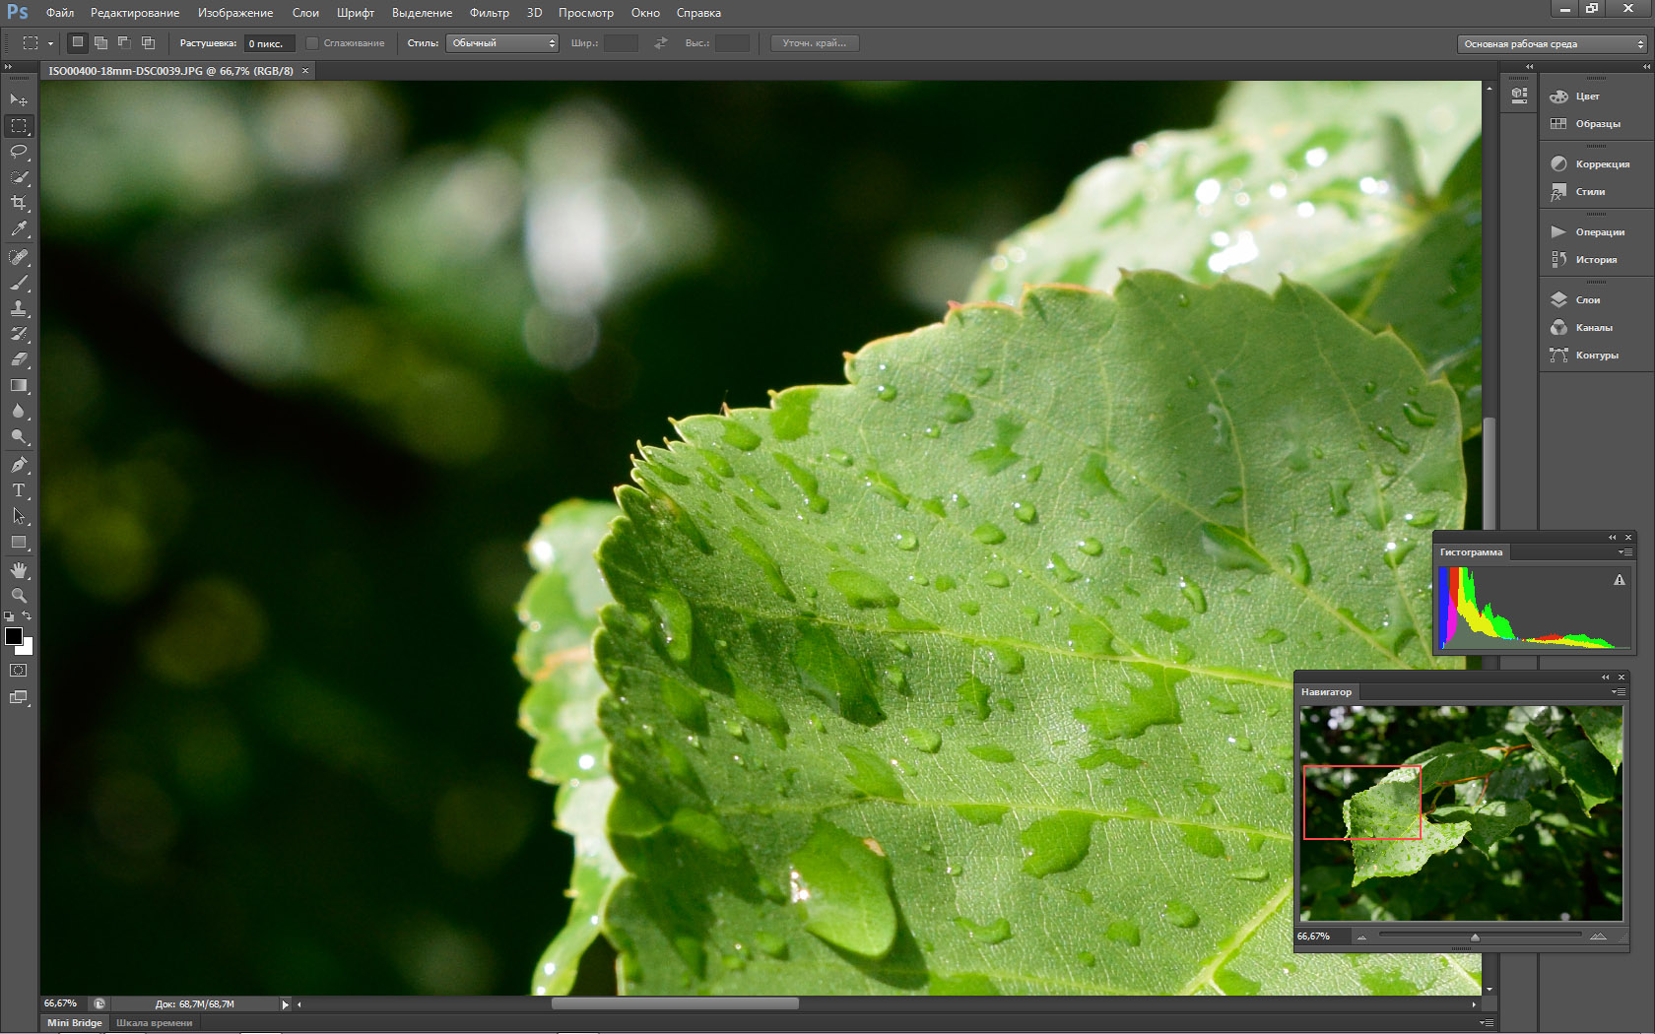Select the Eyedropper tool
Image resolution: width=1655 pixels, height=1034 pixels.
coord(19,228)
